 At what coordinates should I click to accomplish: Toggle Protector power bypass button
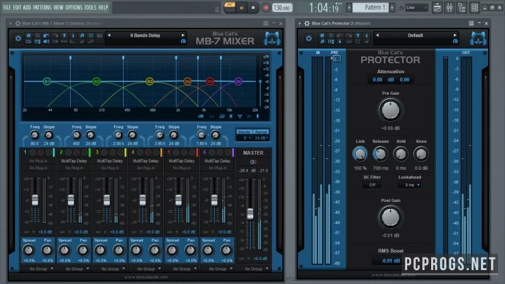(x=309, y=38)
